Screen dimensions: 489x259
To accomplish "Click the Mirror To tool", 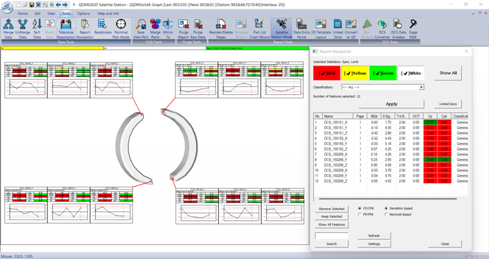I will pyautogui.click(x=168, y=29).
